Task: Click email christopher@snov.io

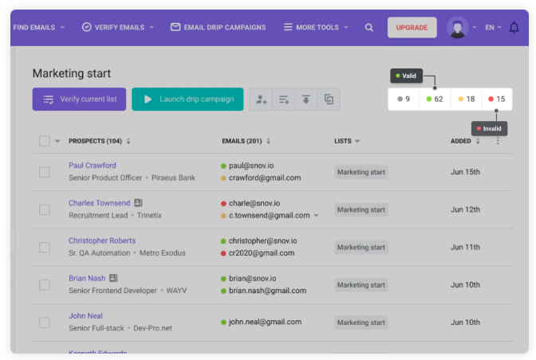Action: (263, 241)
